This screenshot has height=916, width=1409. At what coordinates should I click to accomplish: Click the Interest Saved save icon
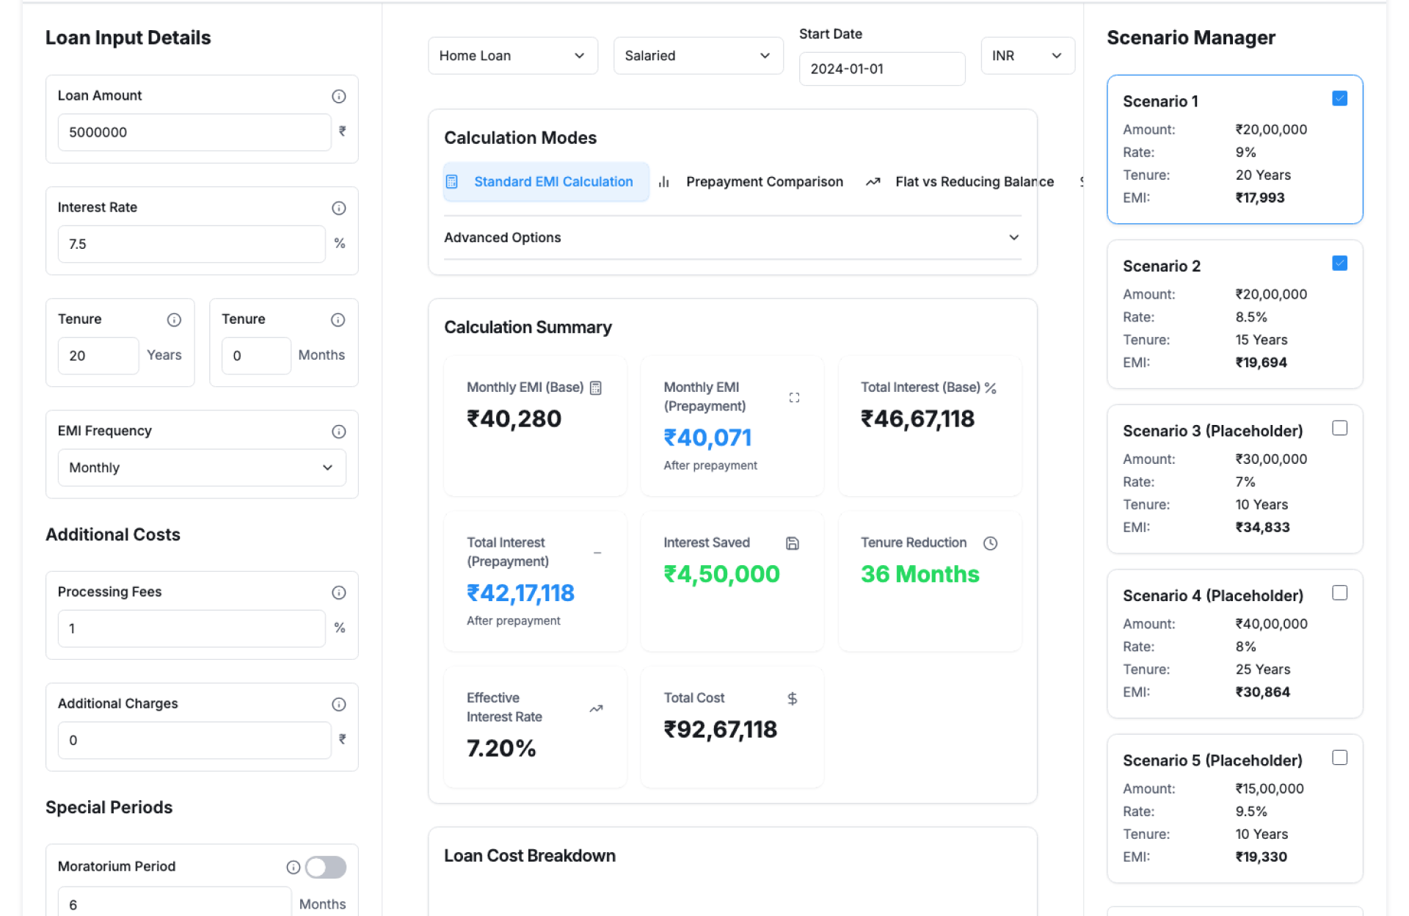[x=793, y=543]
